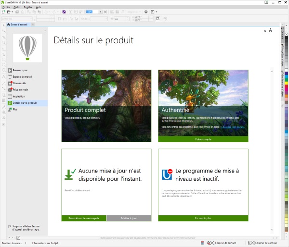
Task: Open the Fenêtre menu
Action: [x=28, y=7]
